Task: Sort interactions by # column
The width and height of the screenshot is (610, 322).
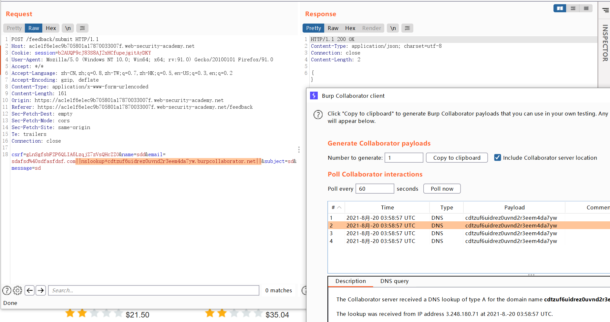Action: pos(336,207)
